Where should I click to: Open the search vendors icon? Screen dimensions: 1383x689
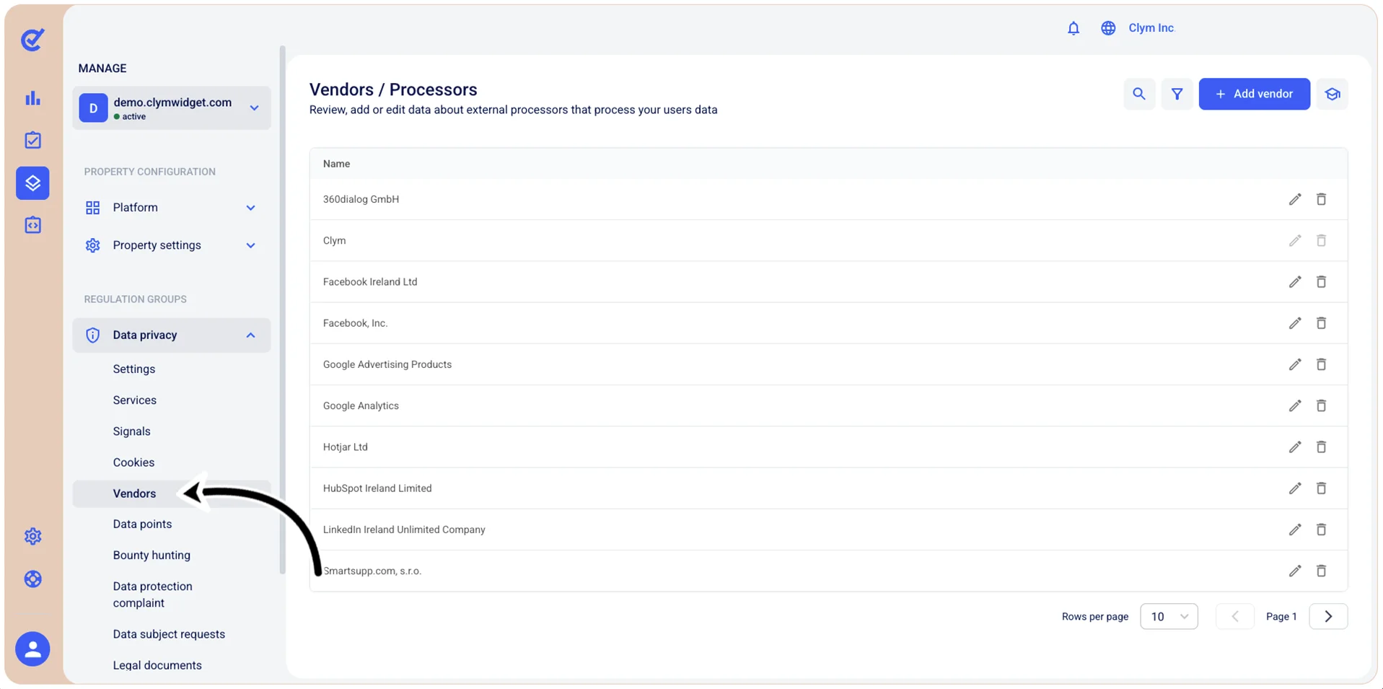pos(1139,94)
